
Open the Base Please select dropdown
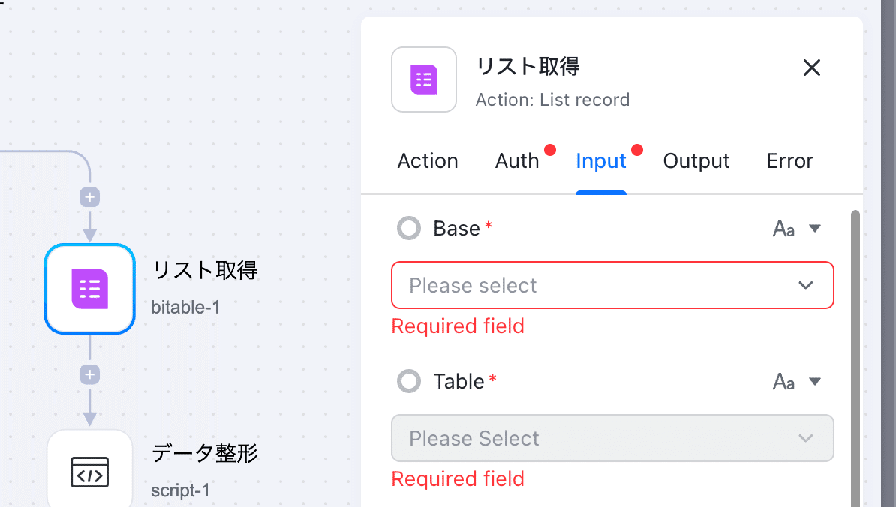[612, 285]
